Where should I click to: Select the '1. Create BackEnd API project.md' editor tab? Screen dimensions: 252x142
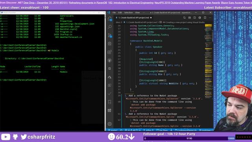(x=134, y=17)
